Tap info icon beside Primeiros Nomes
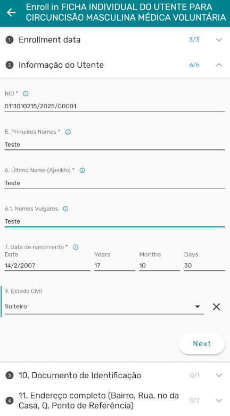 click(68, 132)
